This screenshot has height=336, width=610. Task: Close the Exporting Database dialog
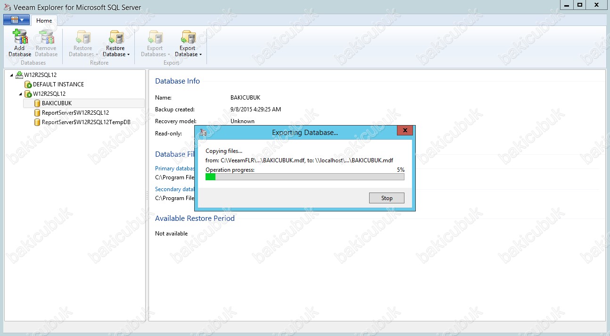point(405,131)
